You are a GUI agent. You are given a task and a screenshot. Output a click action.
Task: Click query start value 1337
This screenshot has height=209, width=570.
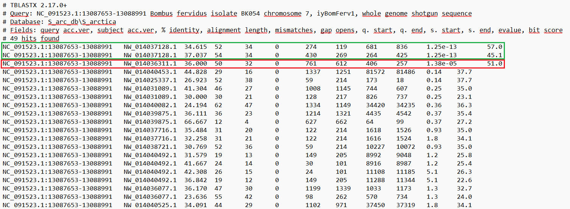(313, 72)
